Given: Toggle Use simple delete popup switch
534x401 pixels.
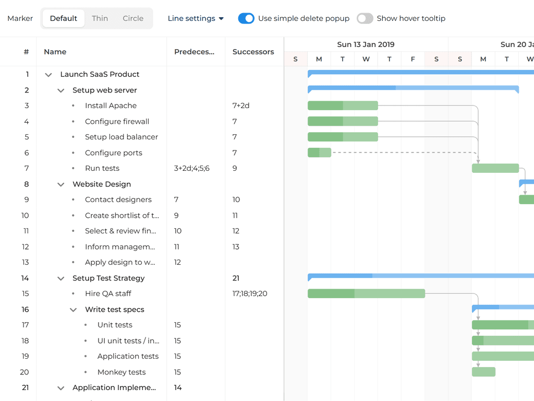Looking at the screenshot, I should (246, 18).
